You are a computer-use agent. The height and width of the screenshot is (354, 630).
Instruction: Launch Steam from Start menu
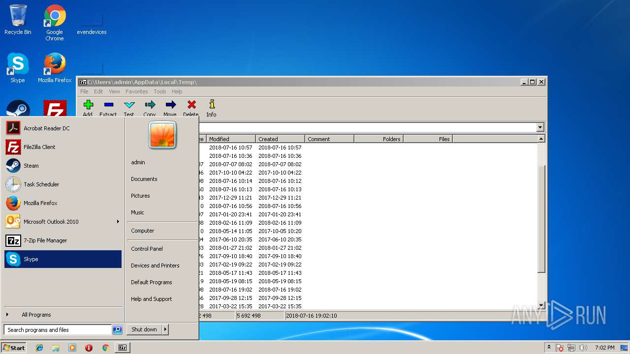(x=63, y=166)
